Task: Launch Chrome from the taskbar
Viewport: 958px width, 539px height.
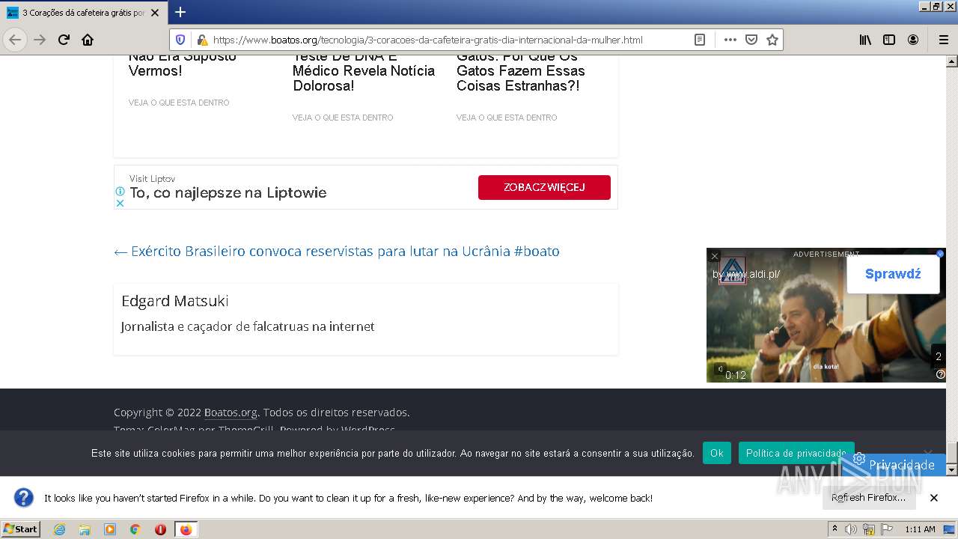Action: 135,529
